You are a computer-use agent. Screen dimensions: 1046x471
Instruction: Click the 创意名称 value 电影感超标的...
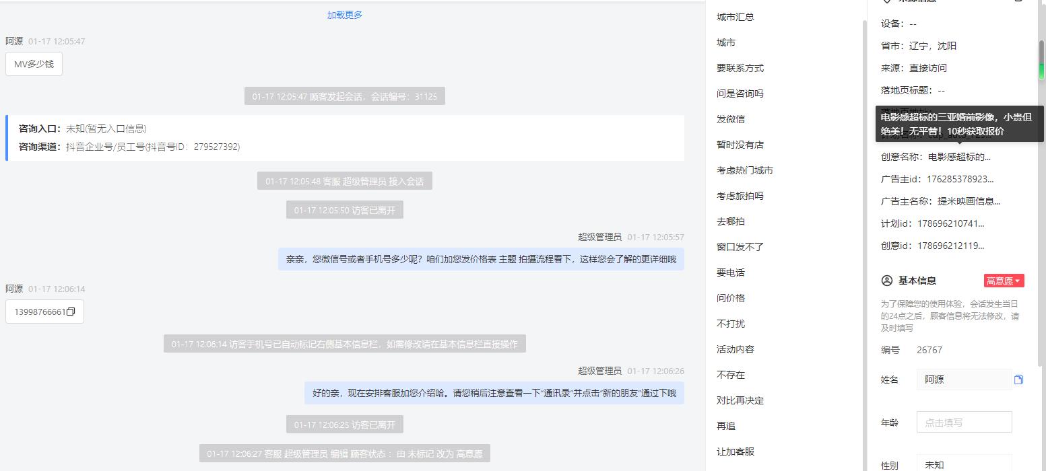click(959, 157)
